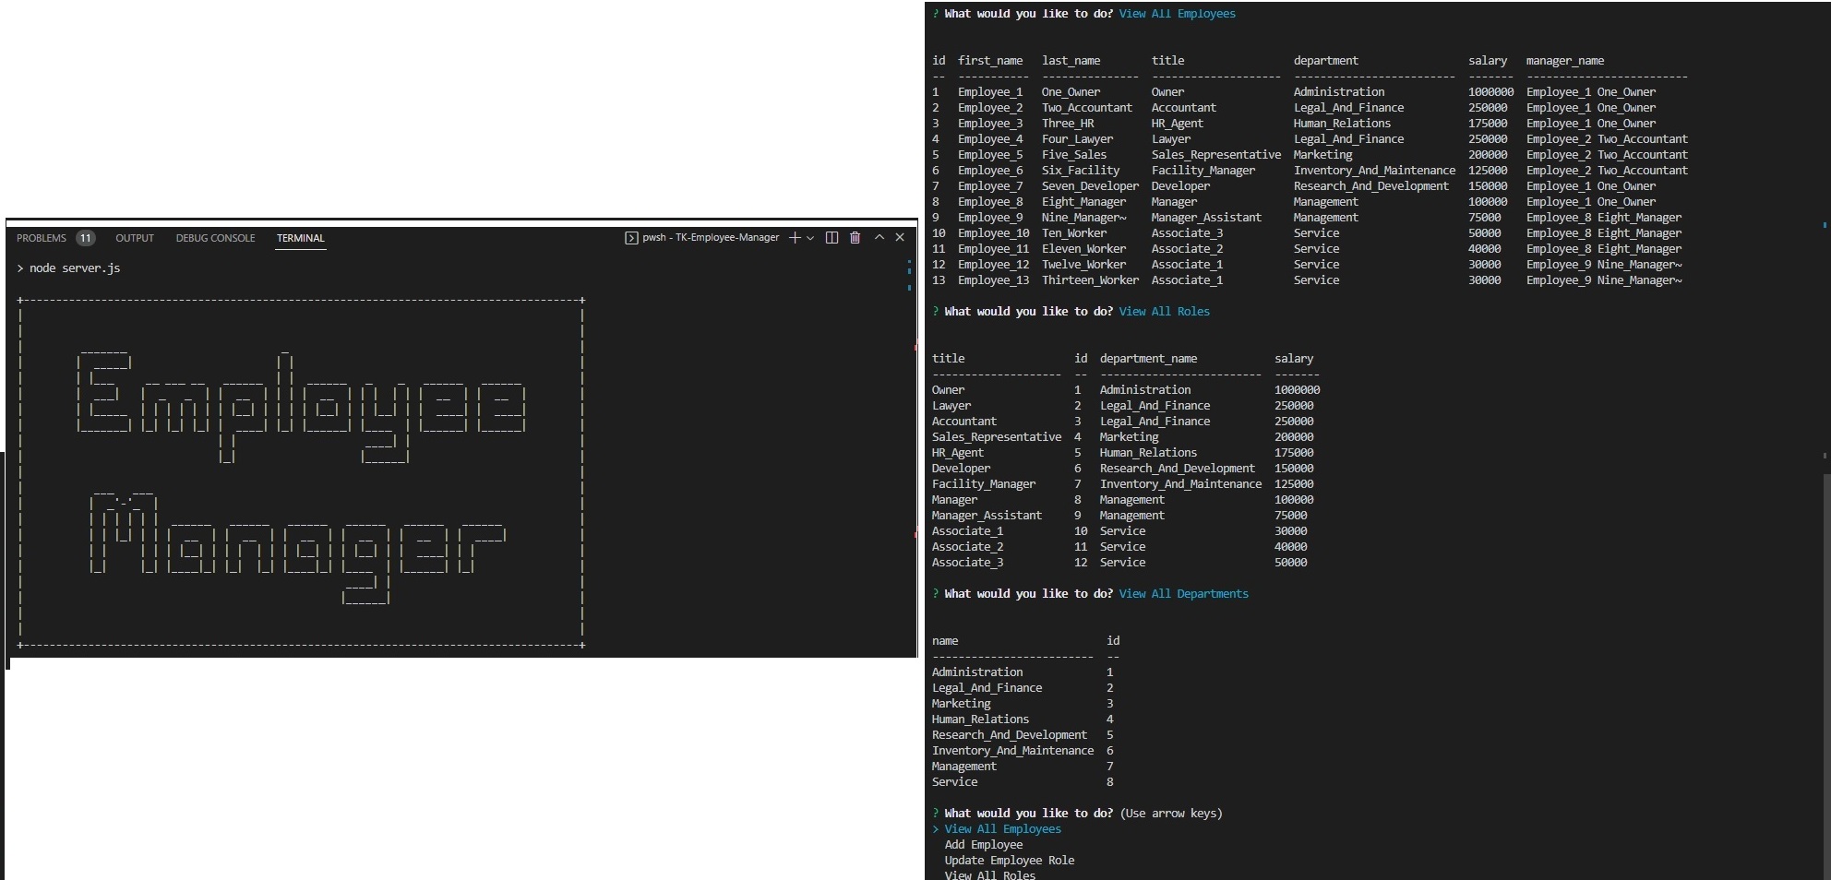Maximize panel with the up chevron

tap(880, 237)
